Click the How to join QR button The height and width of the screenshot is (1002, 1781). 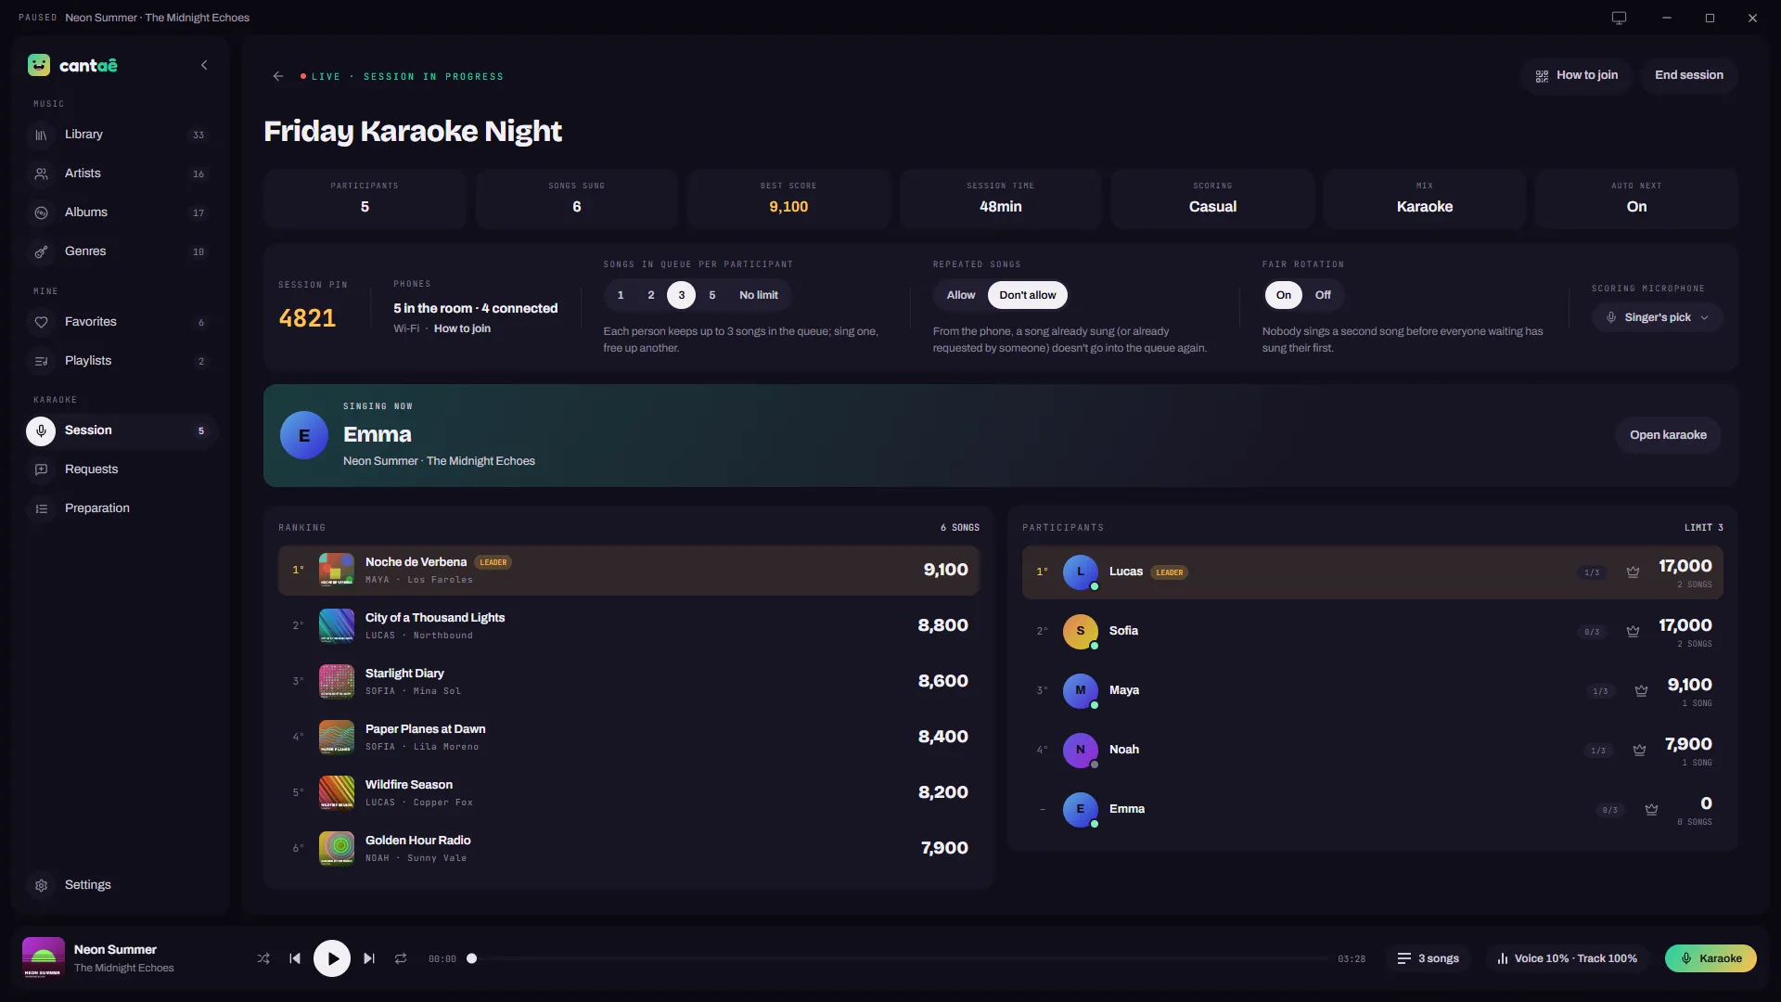(1576, 75)
